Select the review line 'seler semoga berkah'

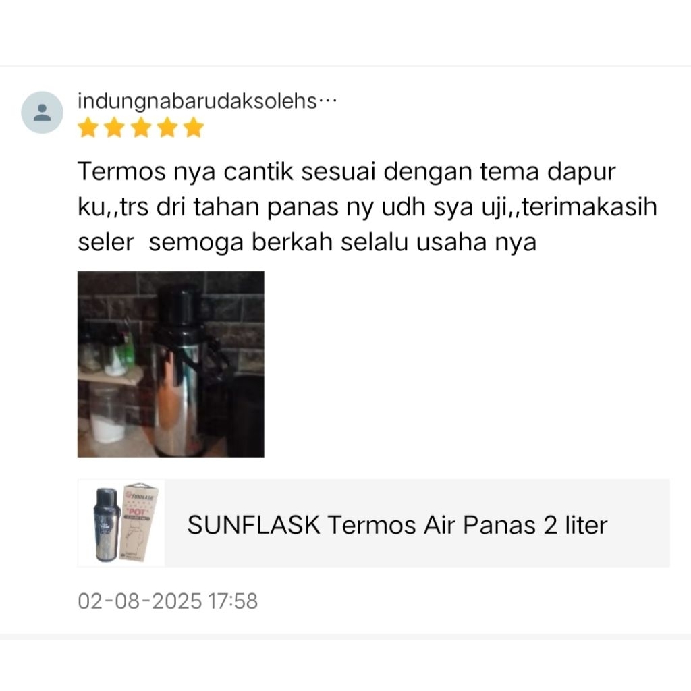[307, 242]
